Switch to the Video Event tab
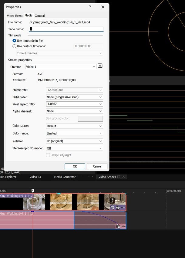Image resolution: width=185 pixels, height=258 pixels. pos(15,15)
